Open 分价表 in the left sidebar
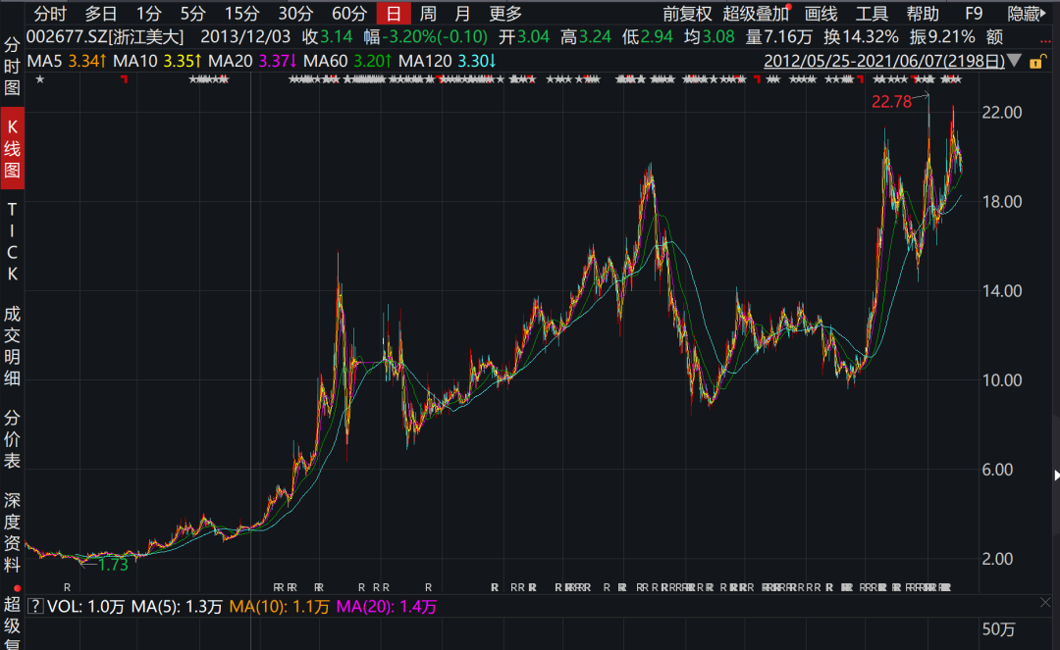The image size is (1060, 650). (x=12, y=439)
